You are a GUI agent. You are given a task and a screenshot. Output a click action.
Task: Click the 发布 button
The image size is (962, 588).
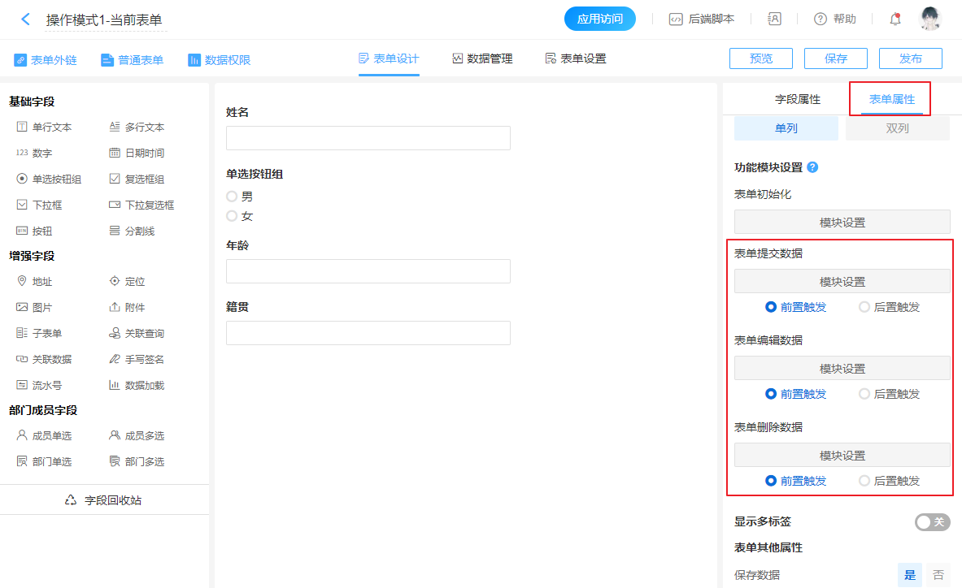[x=911, y=58]
